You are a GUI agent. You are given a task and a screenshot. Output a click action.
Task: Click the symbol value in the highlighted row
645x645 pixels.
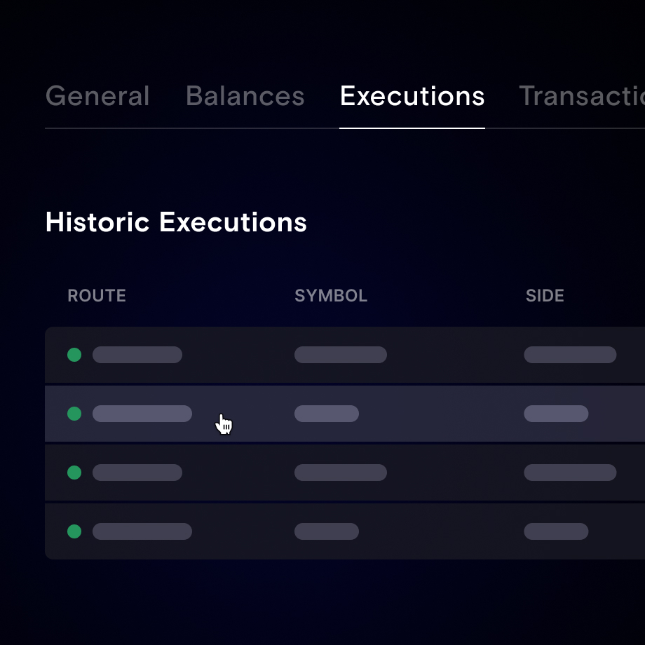pyautogui.click(x=327, y=414)
